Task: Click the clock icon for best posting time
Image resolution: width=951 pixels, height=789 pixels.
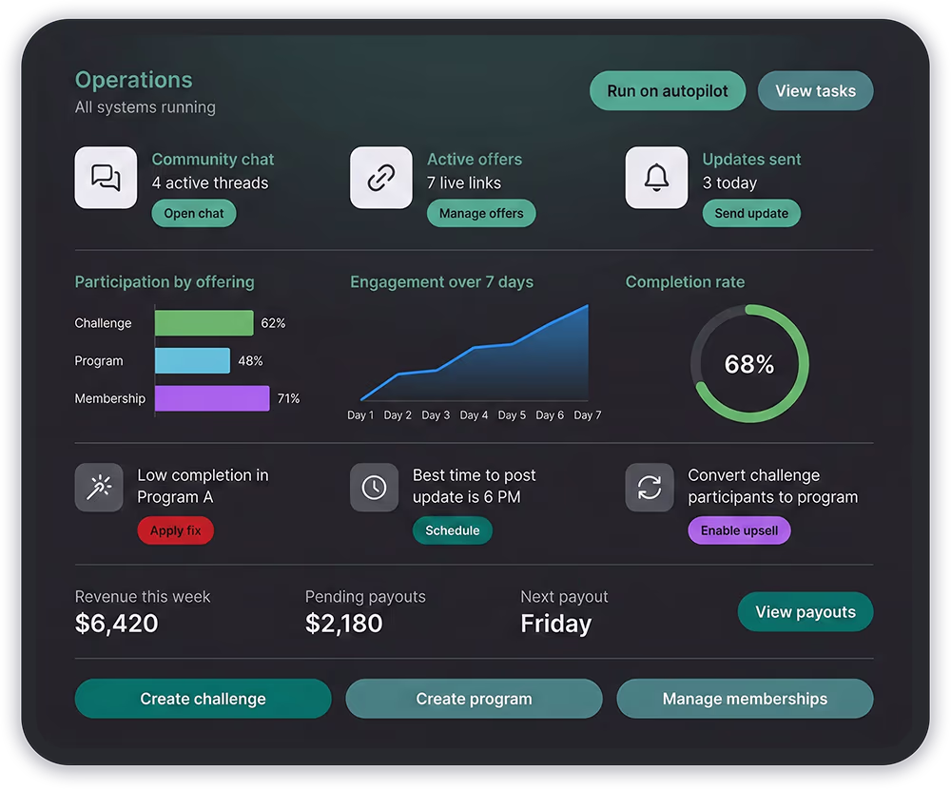Action: coord(374,488)
